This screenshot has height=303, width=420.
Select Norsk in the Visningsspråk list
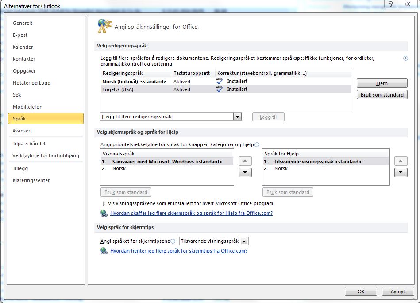pyautogui.click(x=166, y=168)
